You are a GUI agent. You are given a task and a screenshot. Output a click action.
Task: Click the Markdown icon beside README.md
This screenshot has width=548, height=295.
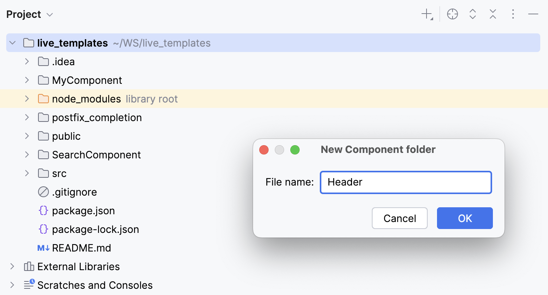(x=43, y=248)
